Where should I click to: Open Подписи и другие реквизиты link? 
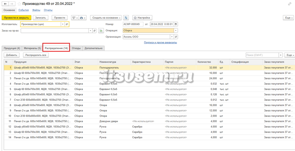[x=160, y=43]
